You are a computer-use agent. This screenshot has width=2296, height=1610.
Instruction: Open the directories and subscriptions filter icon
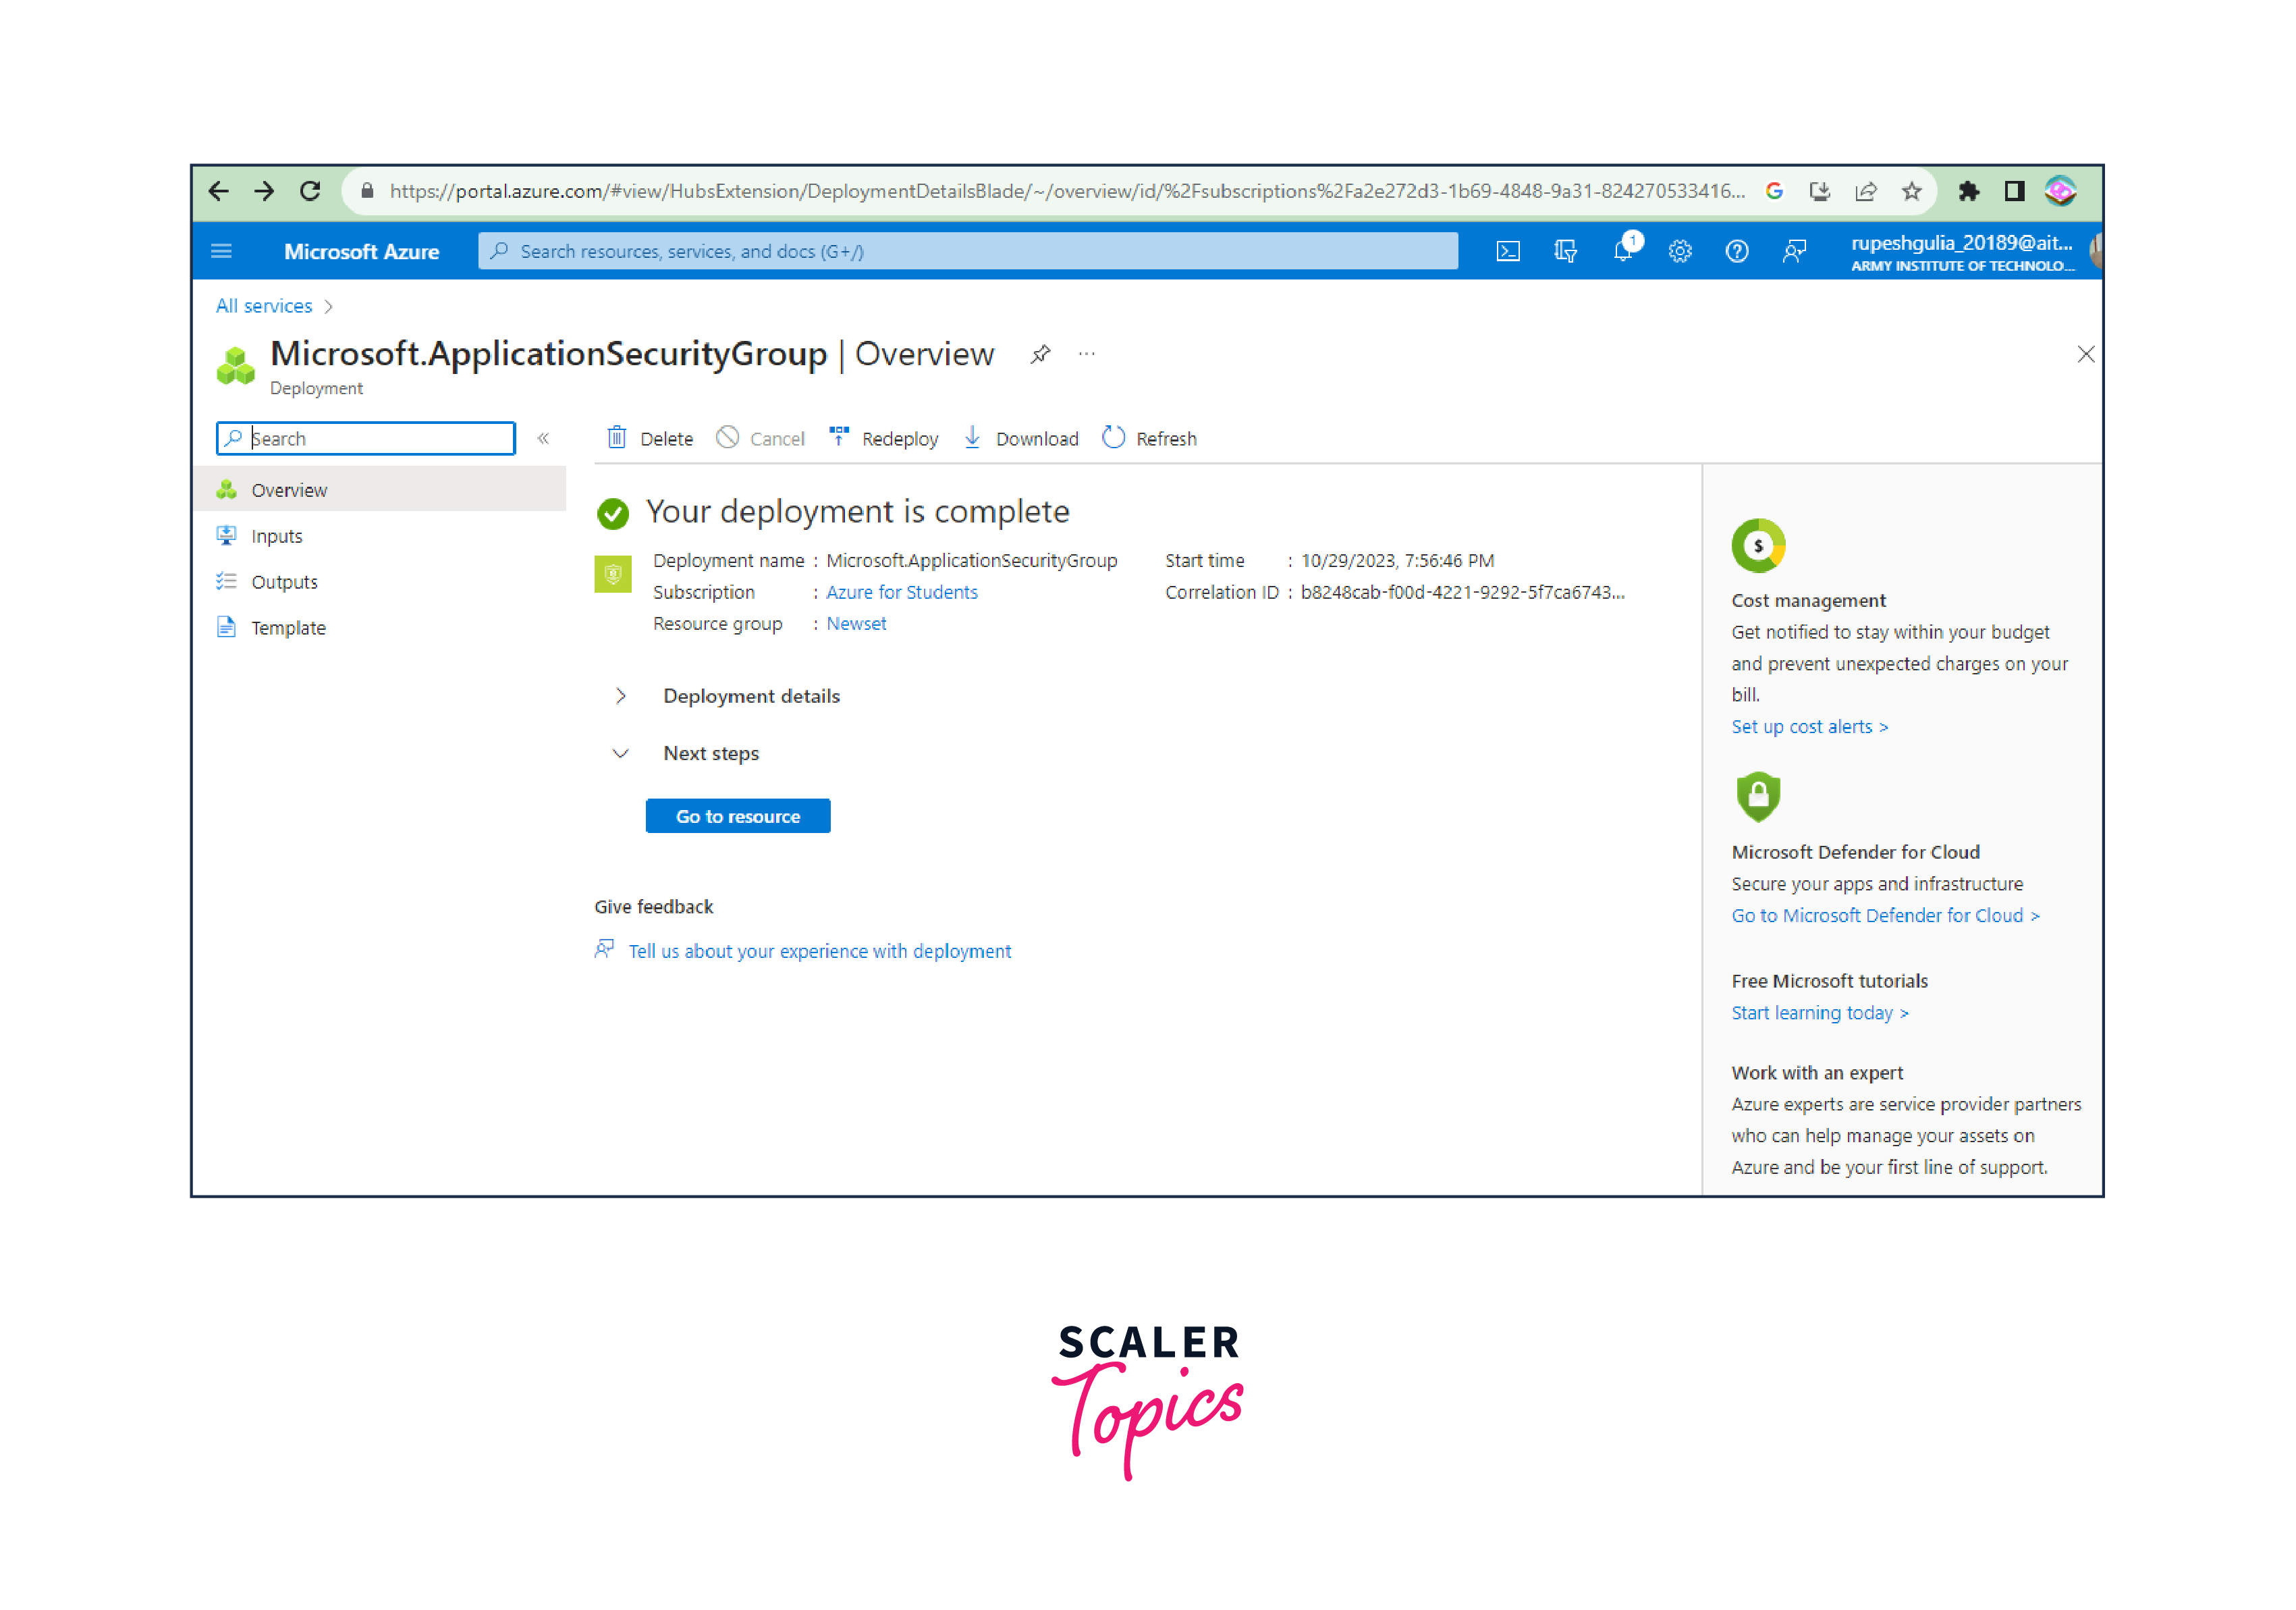(1565, 251)
